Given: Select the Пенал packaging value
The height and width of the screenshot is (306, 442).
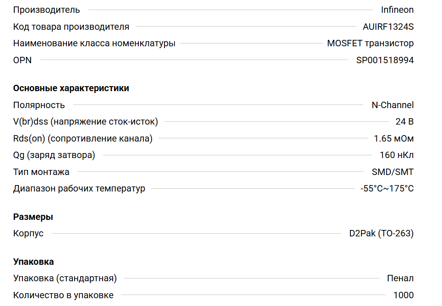Looking at the screenshot, I should pyautogui.click(x=400, y=279).
